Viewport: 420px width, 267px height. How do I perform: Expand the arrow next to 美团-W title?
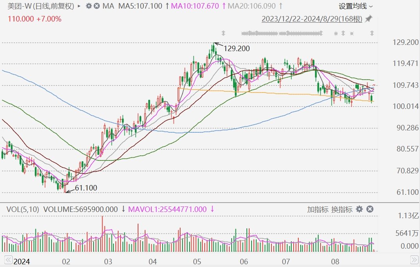pyautogui.click(x=80, y=6)
